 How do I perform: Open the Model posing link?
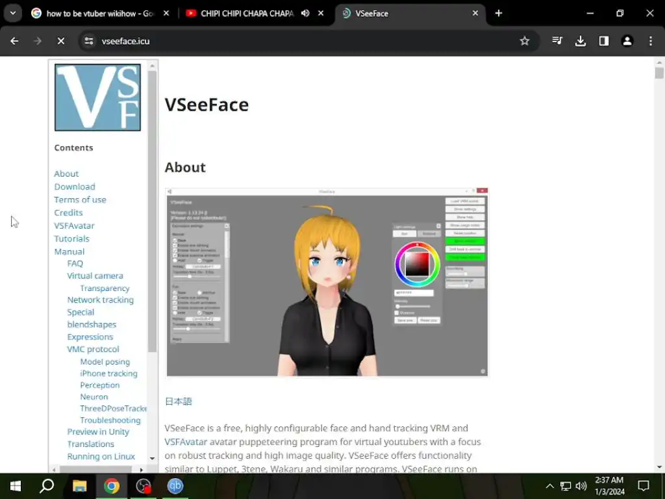(x=105, y=361)
